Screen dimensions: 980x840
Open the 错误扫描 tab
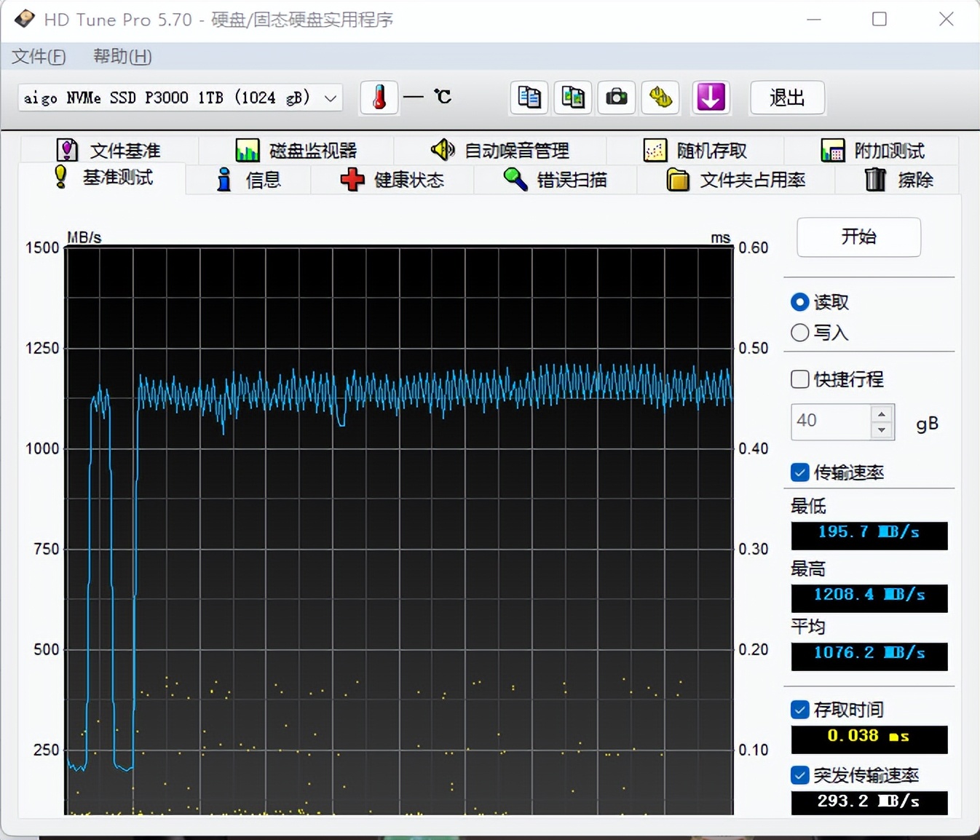pyautogui.click(x=556, y=179)
